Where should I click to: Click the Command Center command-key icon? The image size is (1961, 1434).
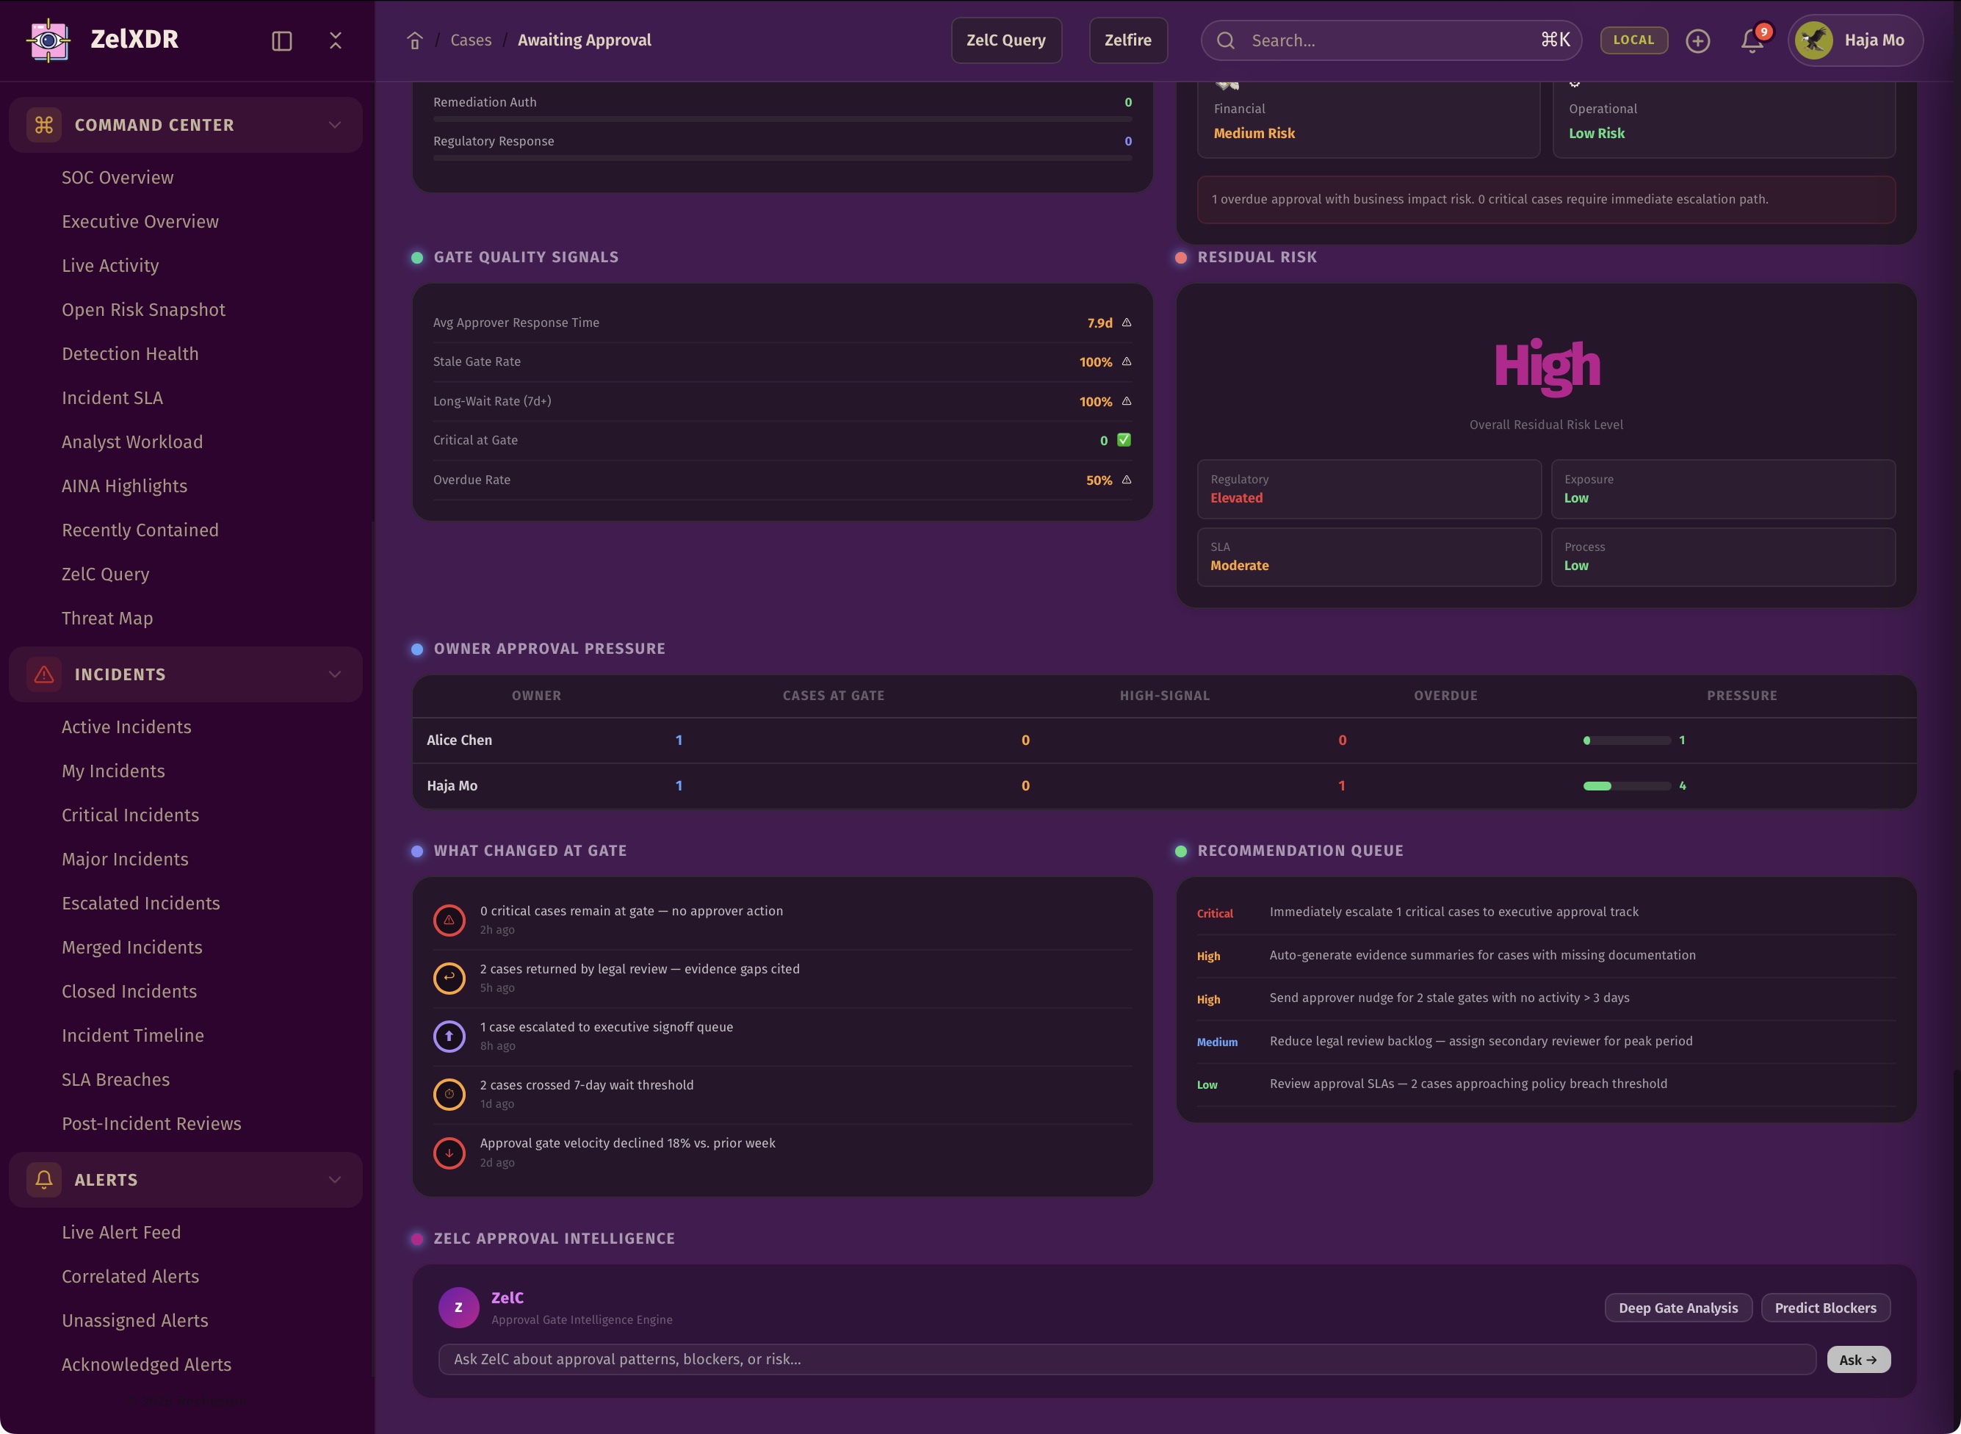44,125
